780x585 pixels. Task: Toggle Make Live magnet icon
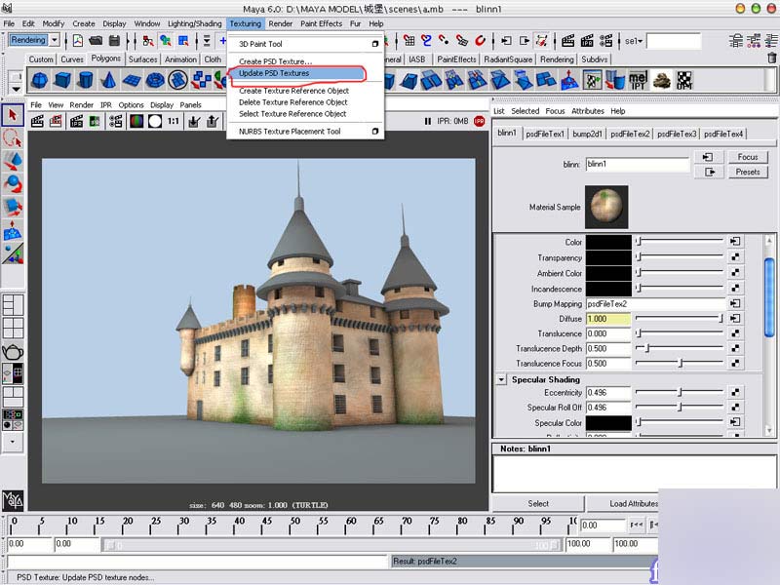pos(480,41)
